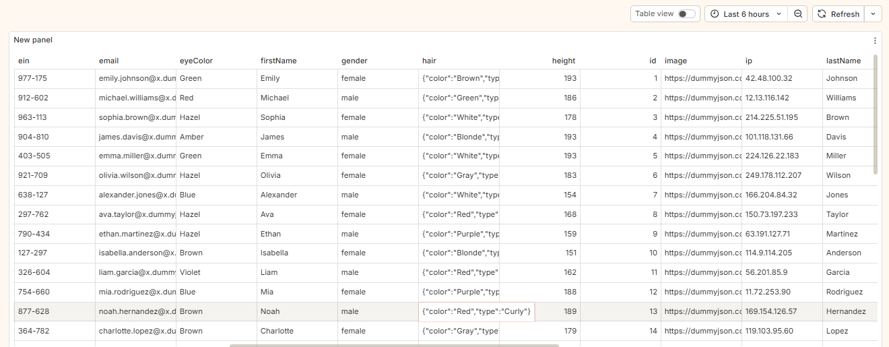Click firstName cell Sophia

(297, 118)
